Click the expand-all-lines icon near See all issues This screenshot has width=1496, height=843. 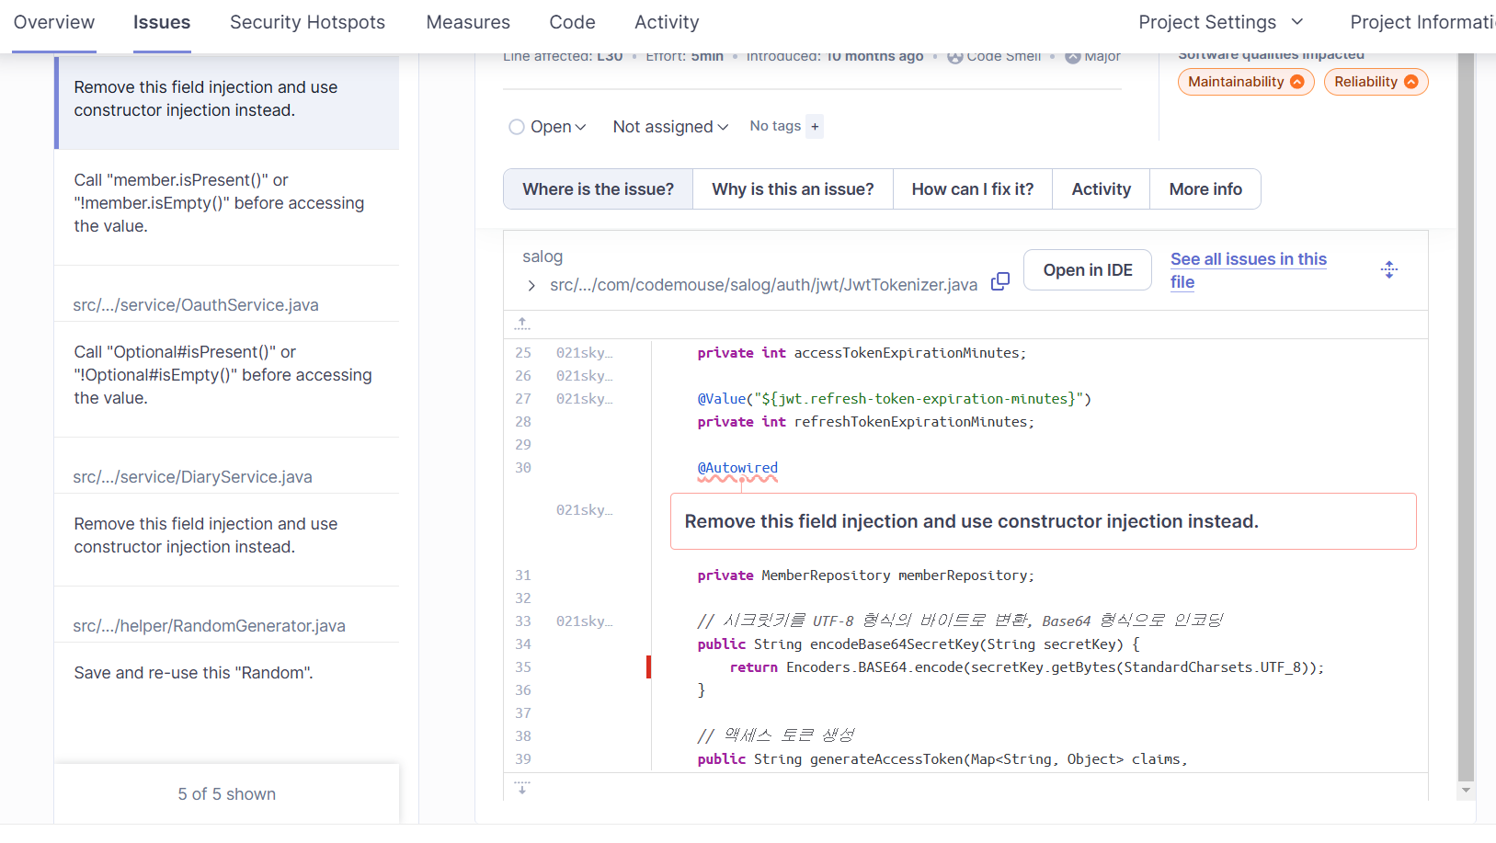click(1389, 269)
